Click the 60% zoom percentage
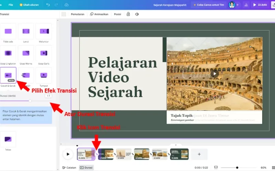 pyautogui.click(x=263, y=168)
